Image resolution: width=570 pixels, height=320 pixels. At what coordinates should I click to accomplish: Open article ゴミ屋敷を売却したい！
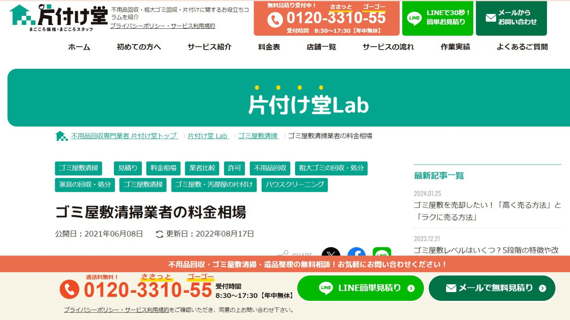click(487, 211)
